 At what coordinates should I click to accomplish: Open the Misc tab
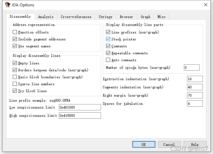[x=161, y=17]
